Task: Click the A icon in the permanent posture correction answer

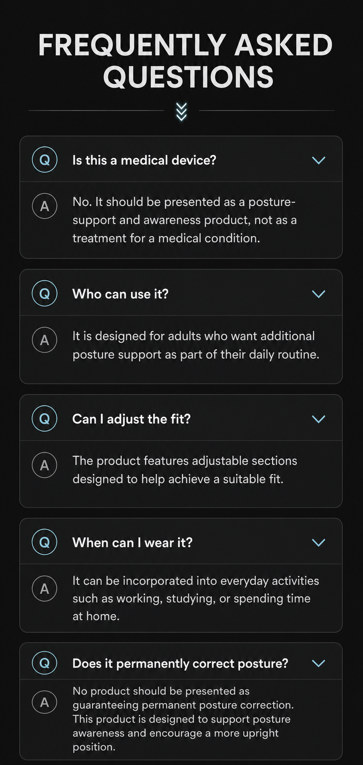Action: pyautogui.click(x=45, y=702)
